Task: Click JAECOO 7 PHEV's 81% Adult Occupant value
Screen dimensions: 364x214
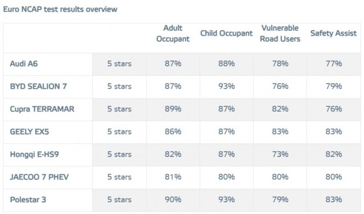Action: (x=173, y=177)
